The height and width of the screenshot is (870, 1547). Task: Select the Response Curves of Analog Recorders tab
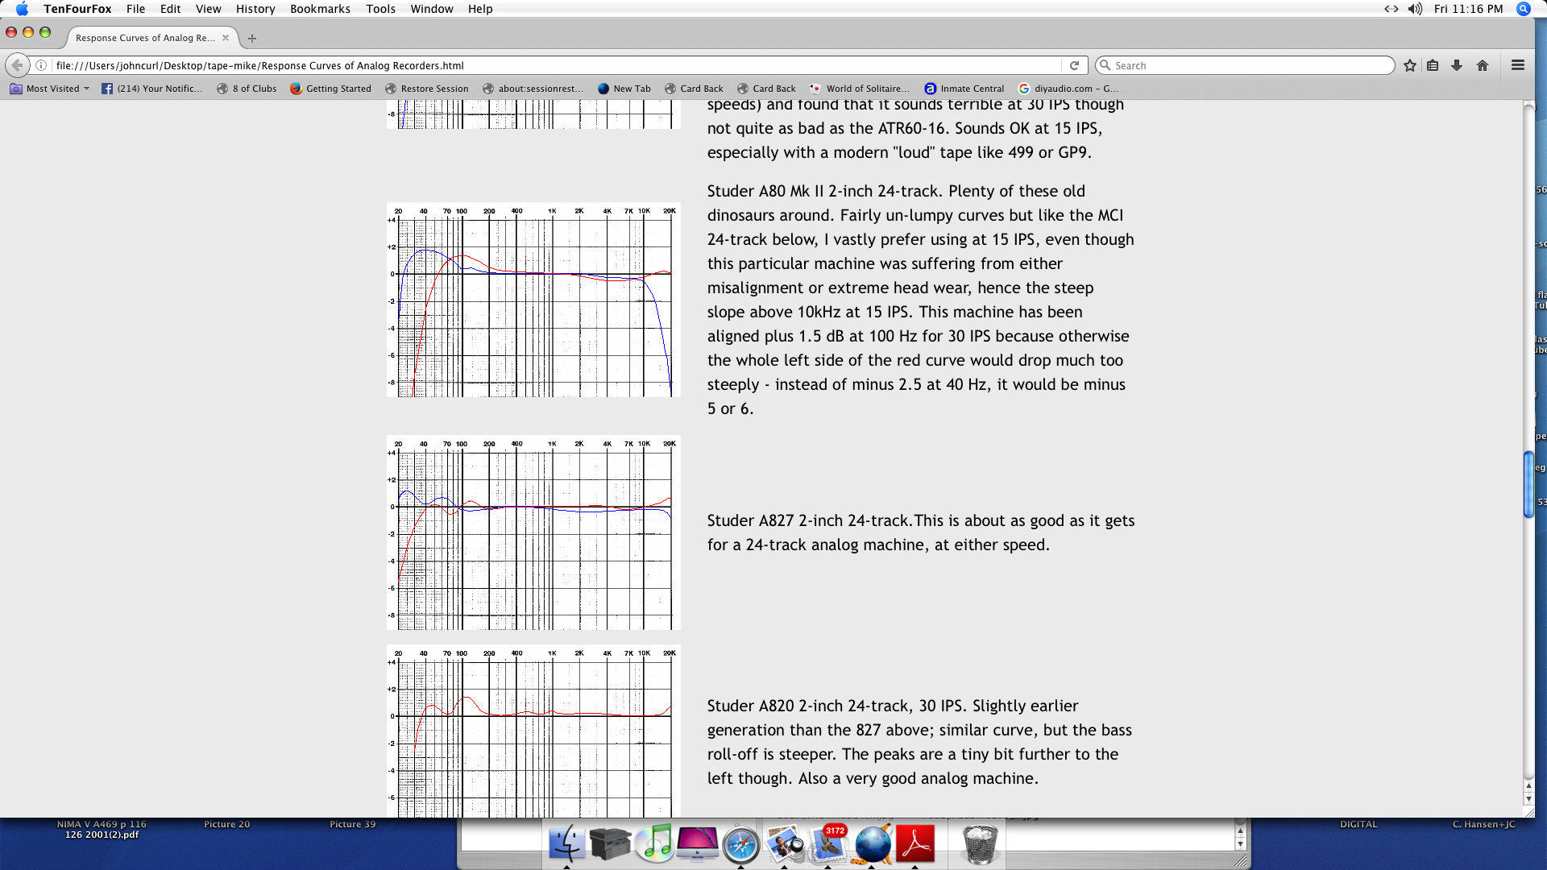[145, 38]
